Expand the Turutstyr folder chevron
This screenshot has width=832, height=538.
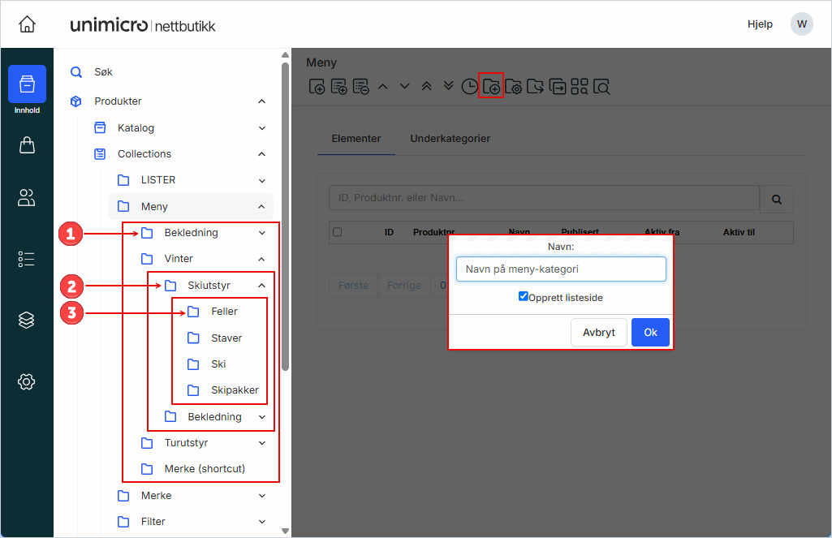pyautogui.click(x=261, y=443)
